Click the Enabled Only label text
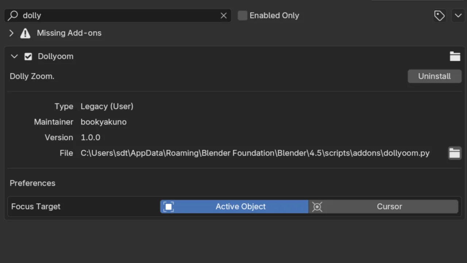Image resolution: width=467 pixels, height=263 pixels. [274, 15]
